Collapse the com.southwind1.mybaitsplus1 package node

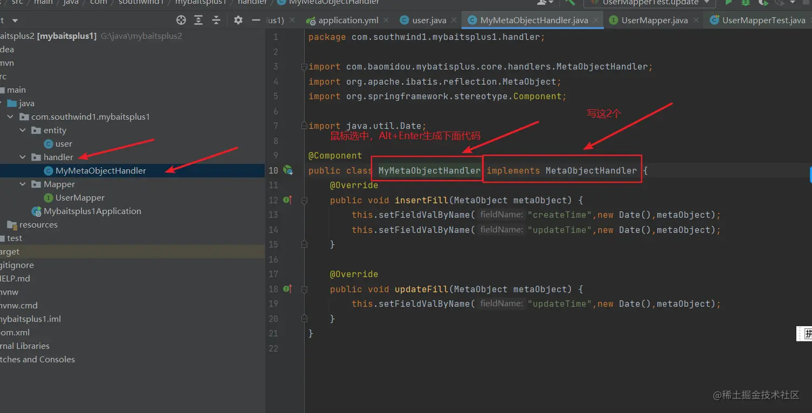(10, 117)
